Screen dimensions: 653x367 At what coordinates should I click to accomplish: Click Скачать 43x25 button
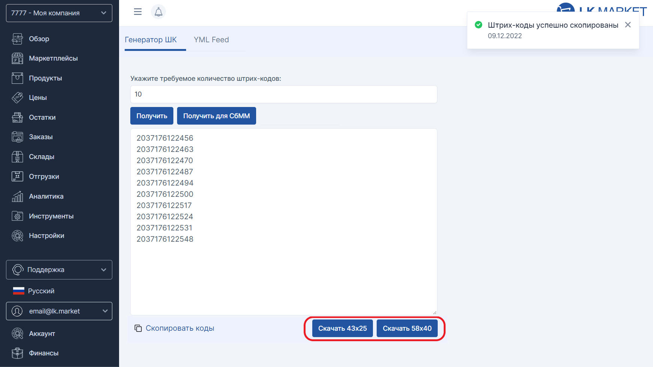click(343, 328)
